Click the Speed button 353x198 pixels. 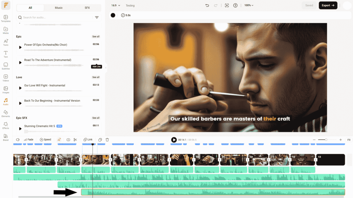(x=46, y=140)
